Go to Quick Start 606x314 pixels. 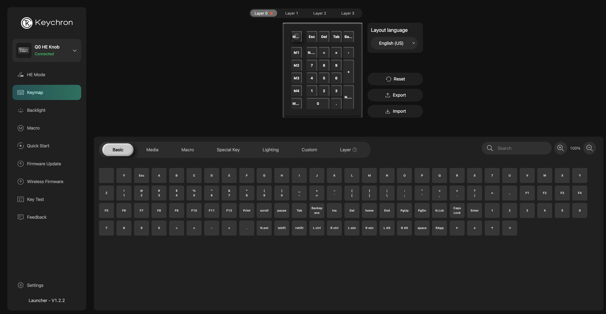[38, 146]
